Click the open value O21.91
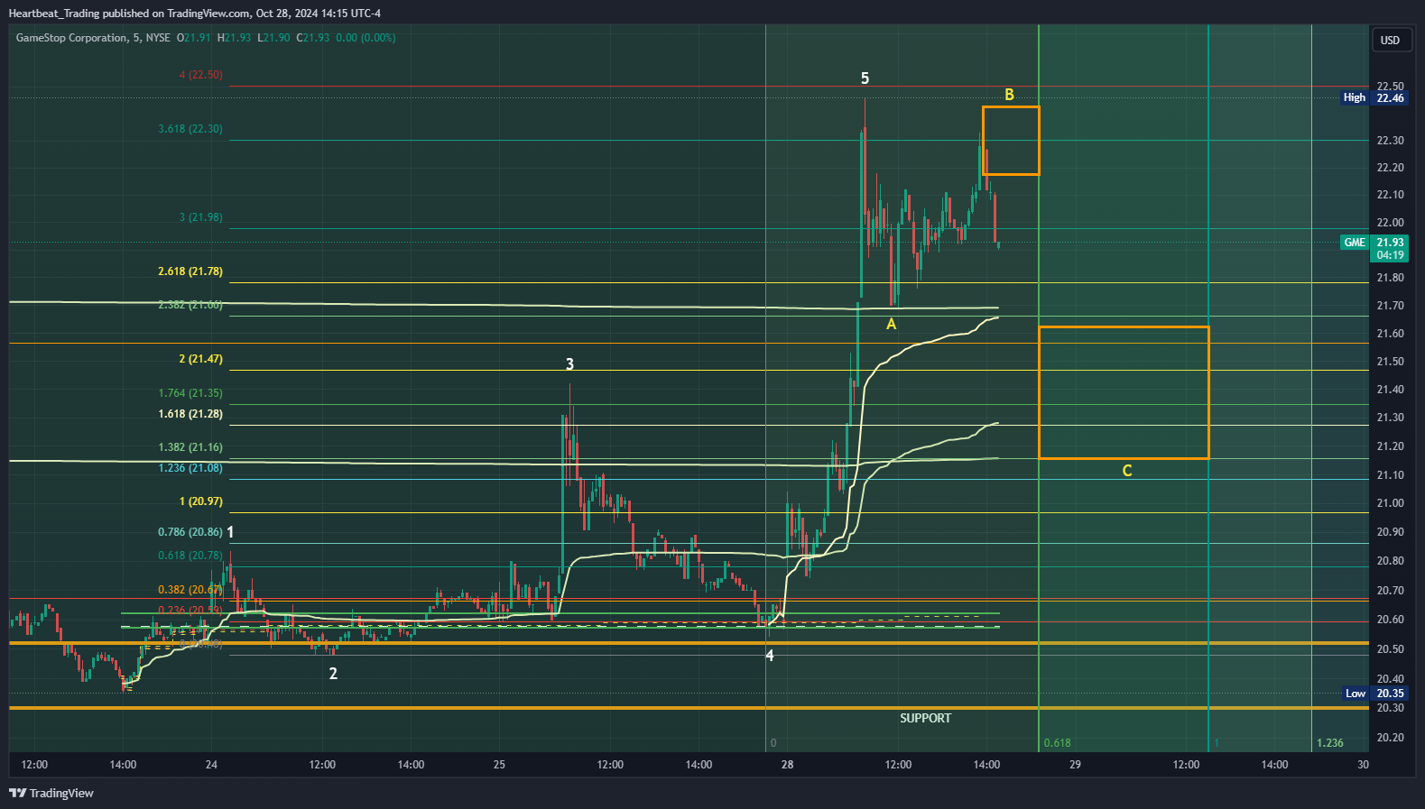The height and width of the screenshot is (809, 1425). click(x=194, y=38)
